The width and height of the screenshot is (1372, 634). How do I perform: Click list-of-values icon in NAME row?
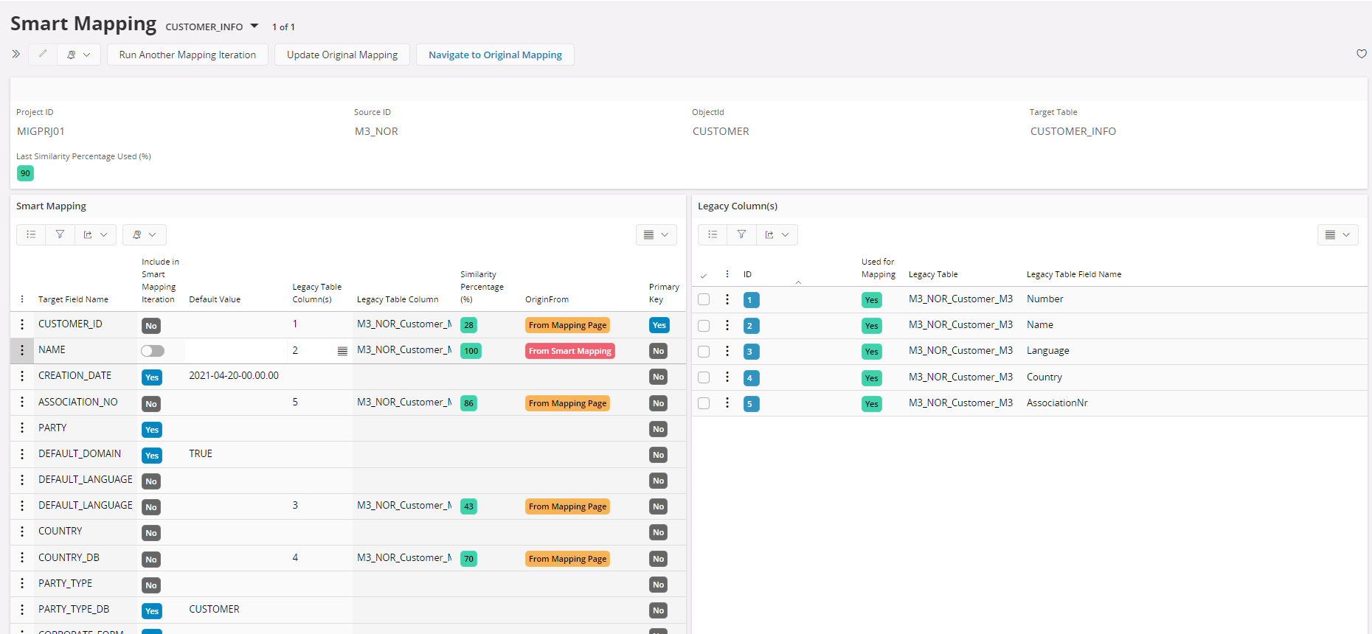coord(342,351)
